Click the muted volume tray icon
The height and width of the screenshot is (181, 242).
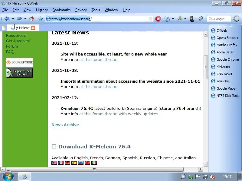pyautogui.click(x=212, y=177)
